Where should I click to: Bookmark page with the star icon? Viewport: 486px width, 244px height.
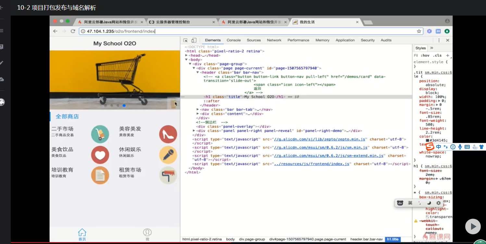(419, 31)
